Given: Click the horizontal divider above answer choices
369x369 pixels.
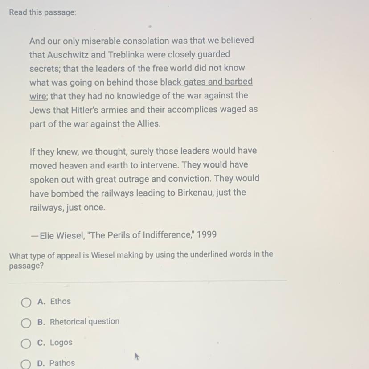Looking at the screenshot, I should [148, 281].
